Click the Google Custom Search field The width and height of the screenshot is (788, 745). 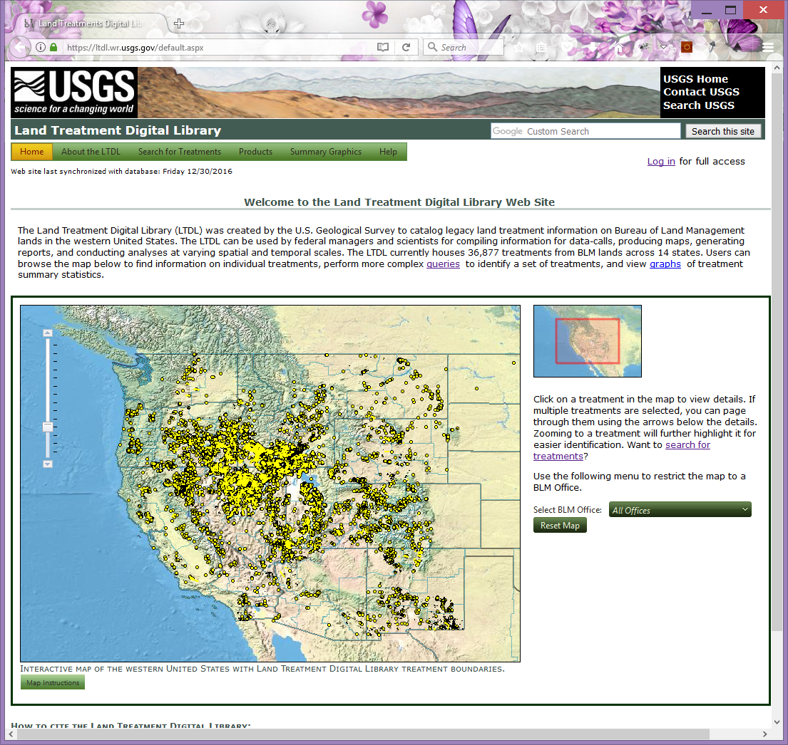[x=585, y=131]
